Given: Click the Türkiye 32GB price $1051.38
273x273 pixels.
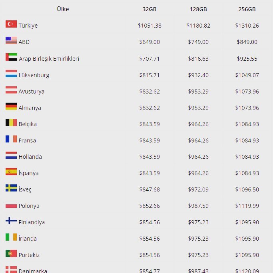Looking at the screenshot, I should 149,26.
